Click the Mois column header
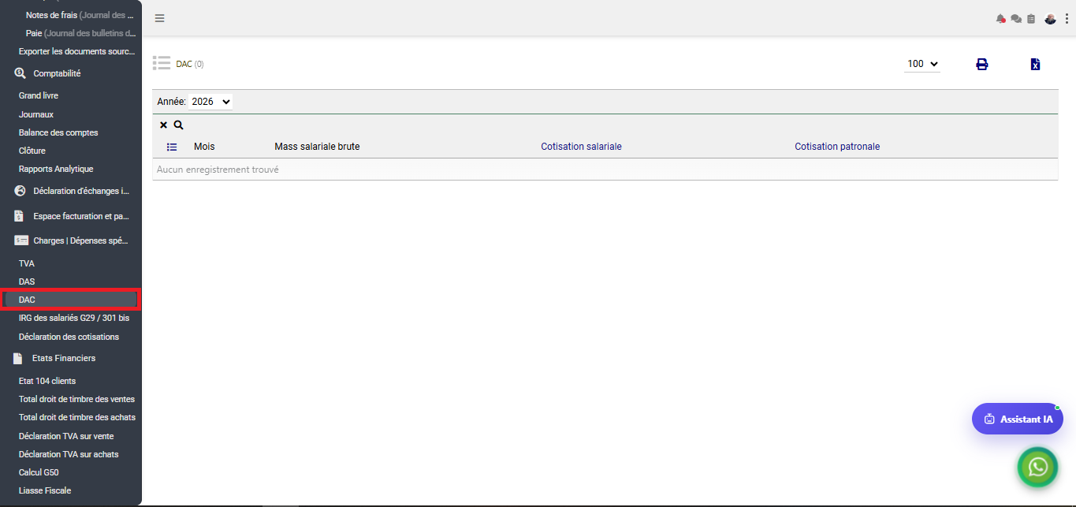The height and width of the screenshot is (507, 1076). click(x=204, y=147)
